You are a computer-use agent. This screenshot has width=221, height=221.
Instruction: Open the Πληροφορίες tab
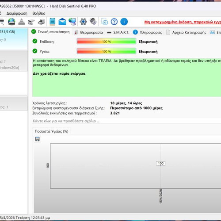(148, 32)
